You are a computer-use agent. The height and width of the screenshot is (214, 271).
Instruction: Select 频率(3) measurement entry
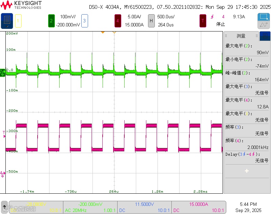pyautogui.click(x=247, y=130)
